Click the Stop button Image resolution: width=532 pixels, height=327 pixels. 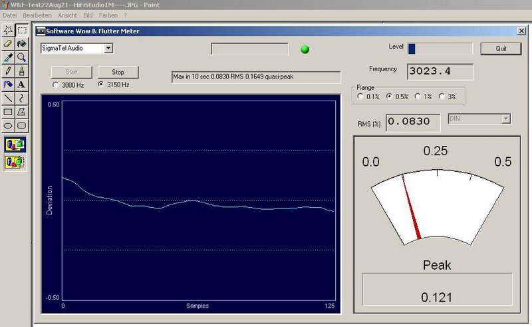tap(118, 72)
